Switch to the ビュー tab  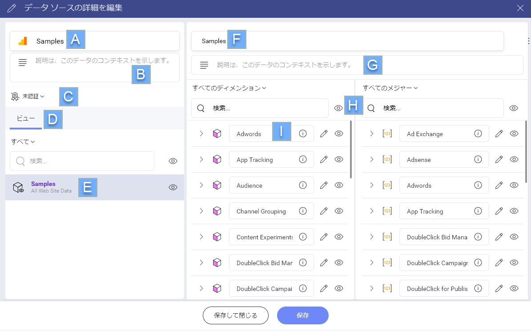click(x=26, y=119)
